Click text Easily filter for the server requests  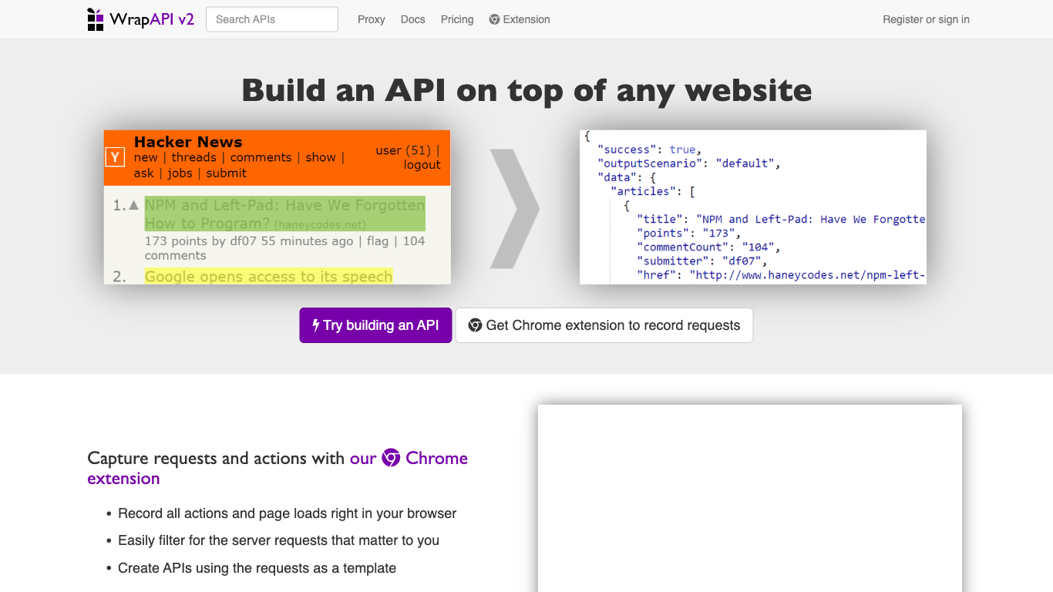point(278,540)
